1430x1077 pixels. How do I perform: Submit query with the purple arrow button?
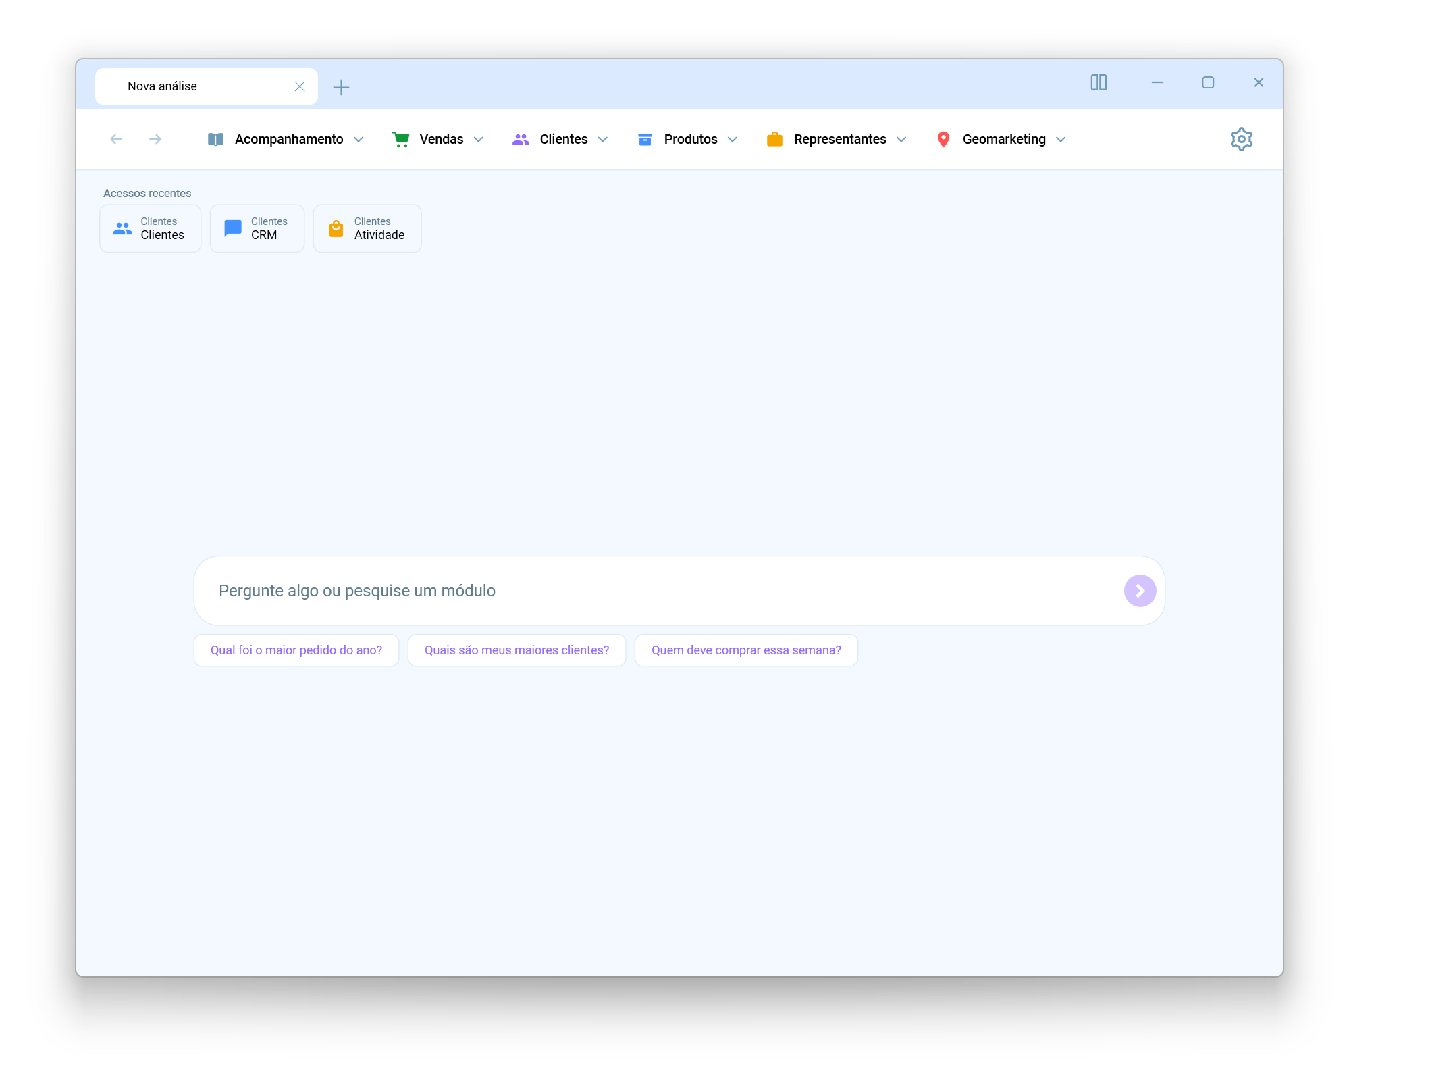1140,591
